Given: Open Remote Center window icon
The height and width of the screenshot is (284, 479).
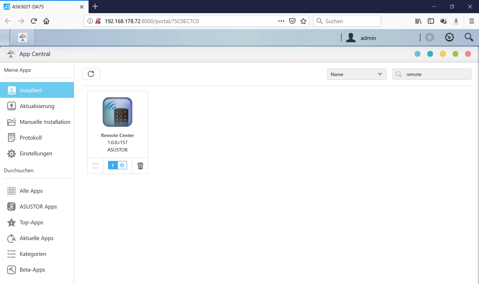Looking at the screenshot, I should click(95, 166).
